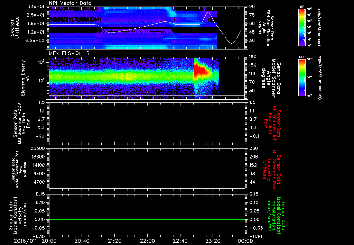This screenshot has width=354, height=245.
Task: Click the 206 telemetry position tick
Action: pyautogui.click(x=253, y=157)
